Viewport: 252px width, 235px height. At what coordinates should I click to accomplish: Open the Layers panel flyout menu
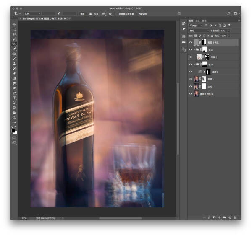point(239,21)
